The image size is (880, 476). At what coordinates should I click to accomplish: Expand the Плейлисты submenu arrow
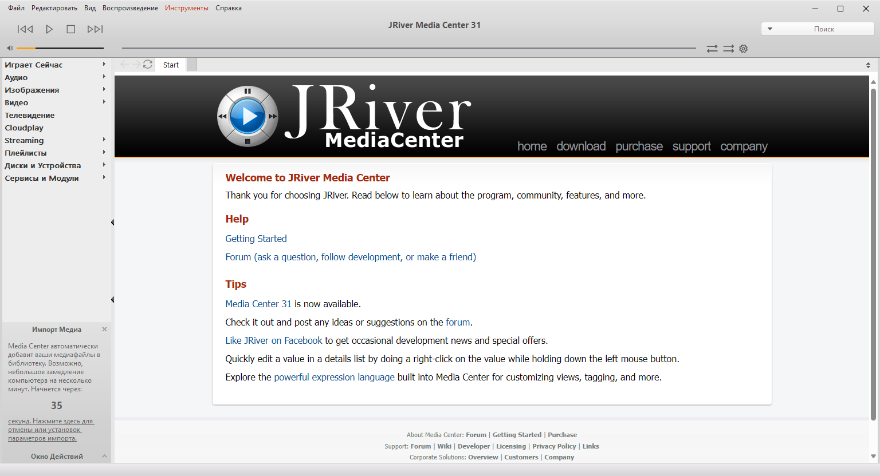click(x=104, y=152)
